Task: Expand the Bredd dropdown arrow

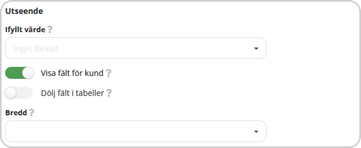Action: pos(256,132)
